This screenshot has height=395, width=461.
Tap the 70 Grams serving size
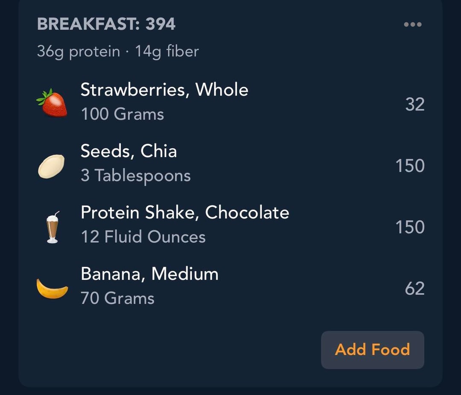pyautogui.click(x=117, y=298)
